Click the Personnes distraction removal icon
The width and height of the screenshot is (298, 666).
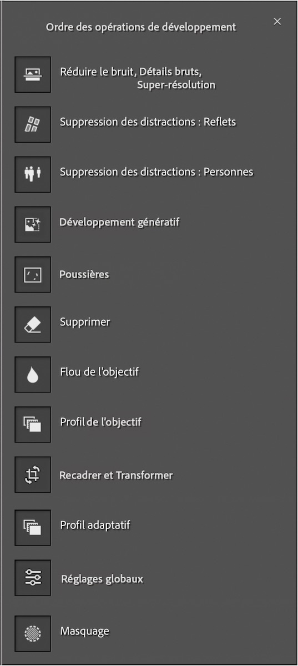pyautogui.click(x=33, y=174)
